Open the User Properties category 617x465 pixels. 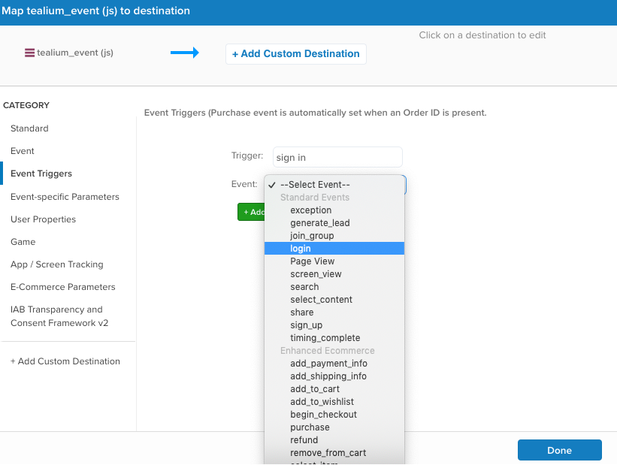coord(43,219)
